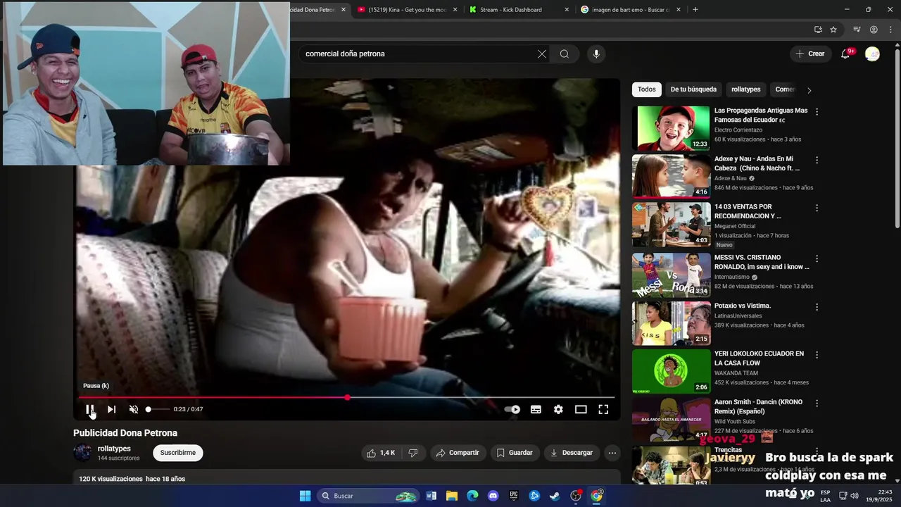
Task: Clear the YouTube search text
Action: coord(542,54)
